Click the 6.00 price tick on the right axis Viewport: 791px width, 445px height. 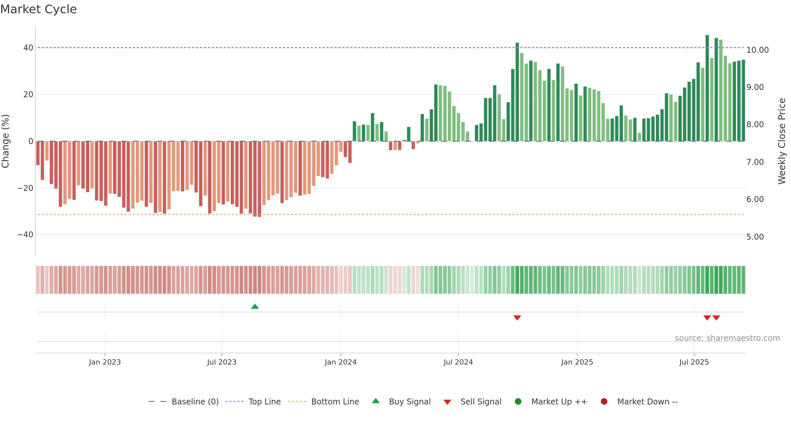click(755, 199)
